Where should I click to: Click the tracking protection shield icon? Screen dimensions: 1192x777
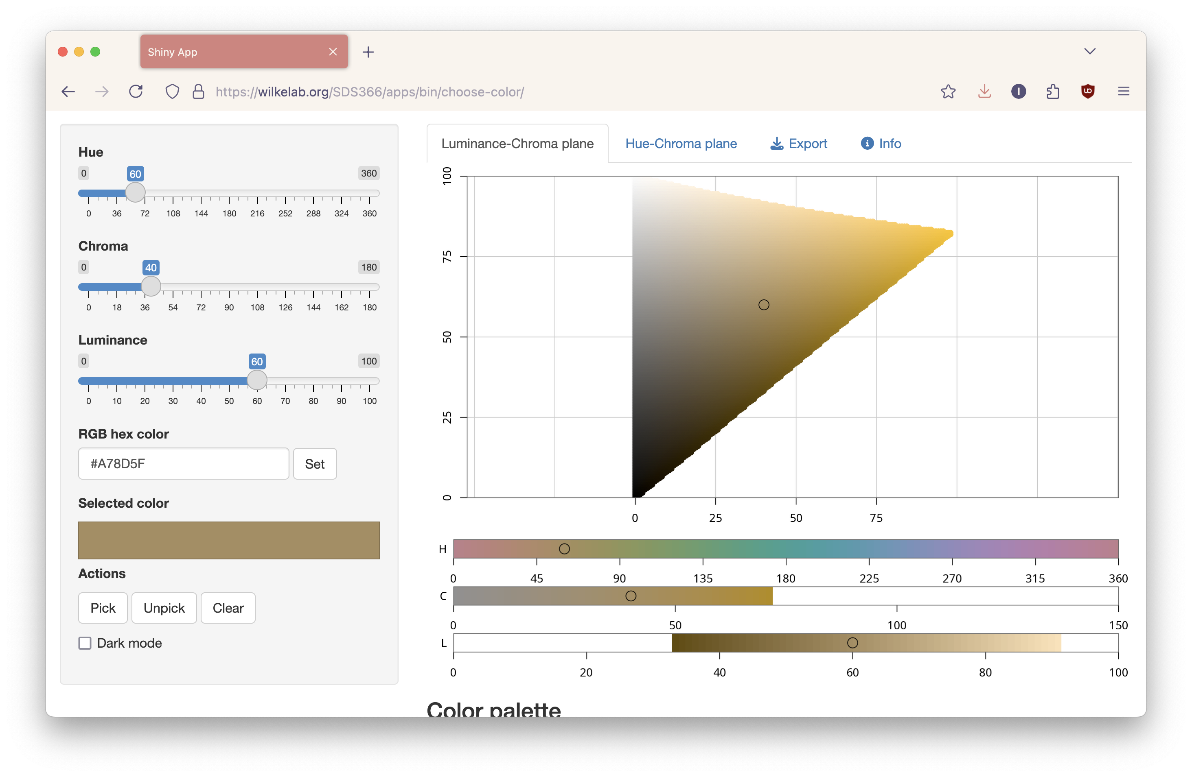pos(172,92)
